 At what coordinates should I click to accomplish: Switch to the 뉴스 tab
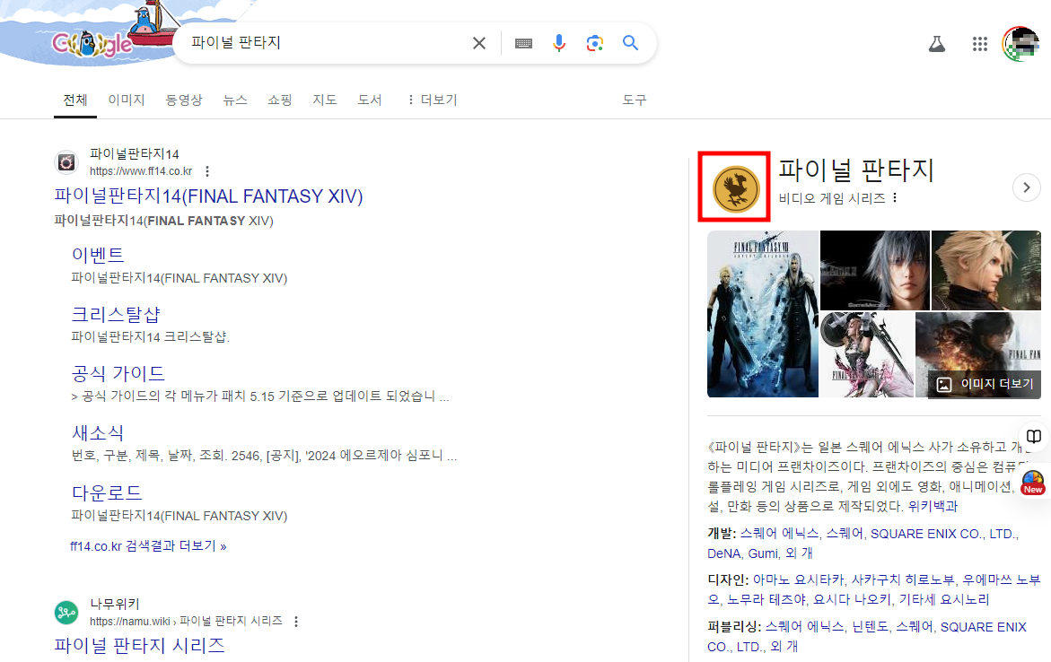click(234, 100)
